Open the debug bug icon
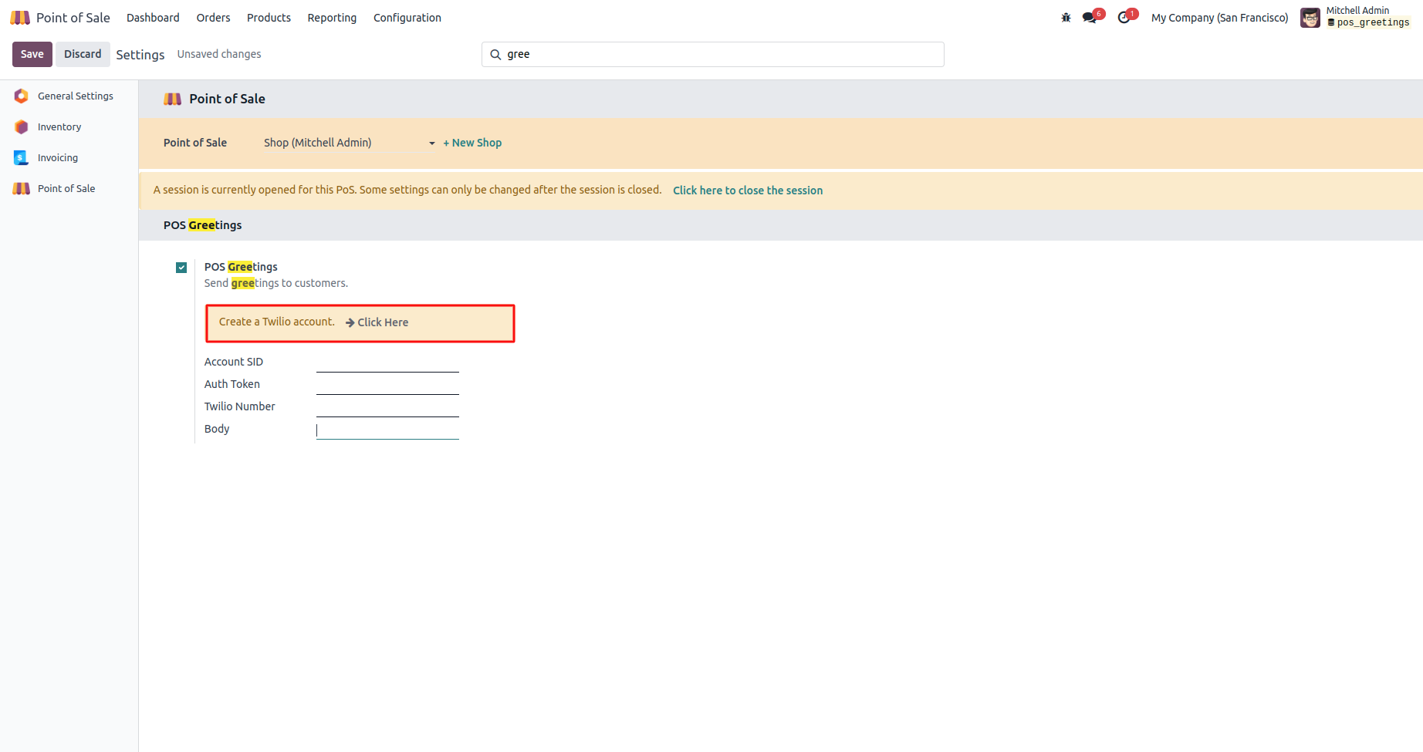The height and width of the screenshot is (752, 1423). (x=1066, y=17)
